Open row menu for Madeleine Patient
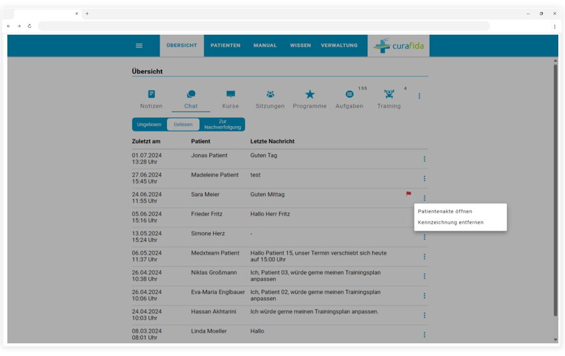Viewport: 565px width, 356px height. click(425, 179)
